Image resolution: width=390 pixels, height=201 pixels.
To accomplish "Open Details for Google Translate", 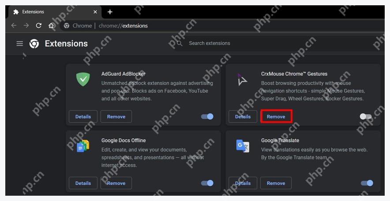I will [243, 183].
